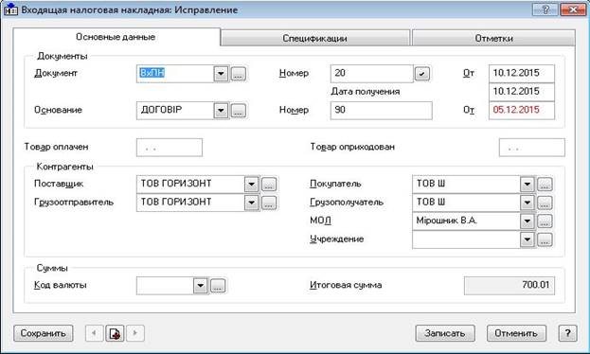The image size is (590, 354).
Task: Open the ellipsis lookup for Покупатель
Action: tap(545, 185)
